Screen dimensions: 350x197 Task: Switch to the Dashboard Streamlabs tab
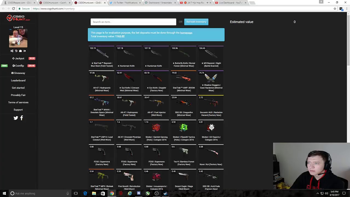pos(160,3)
